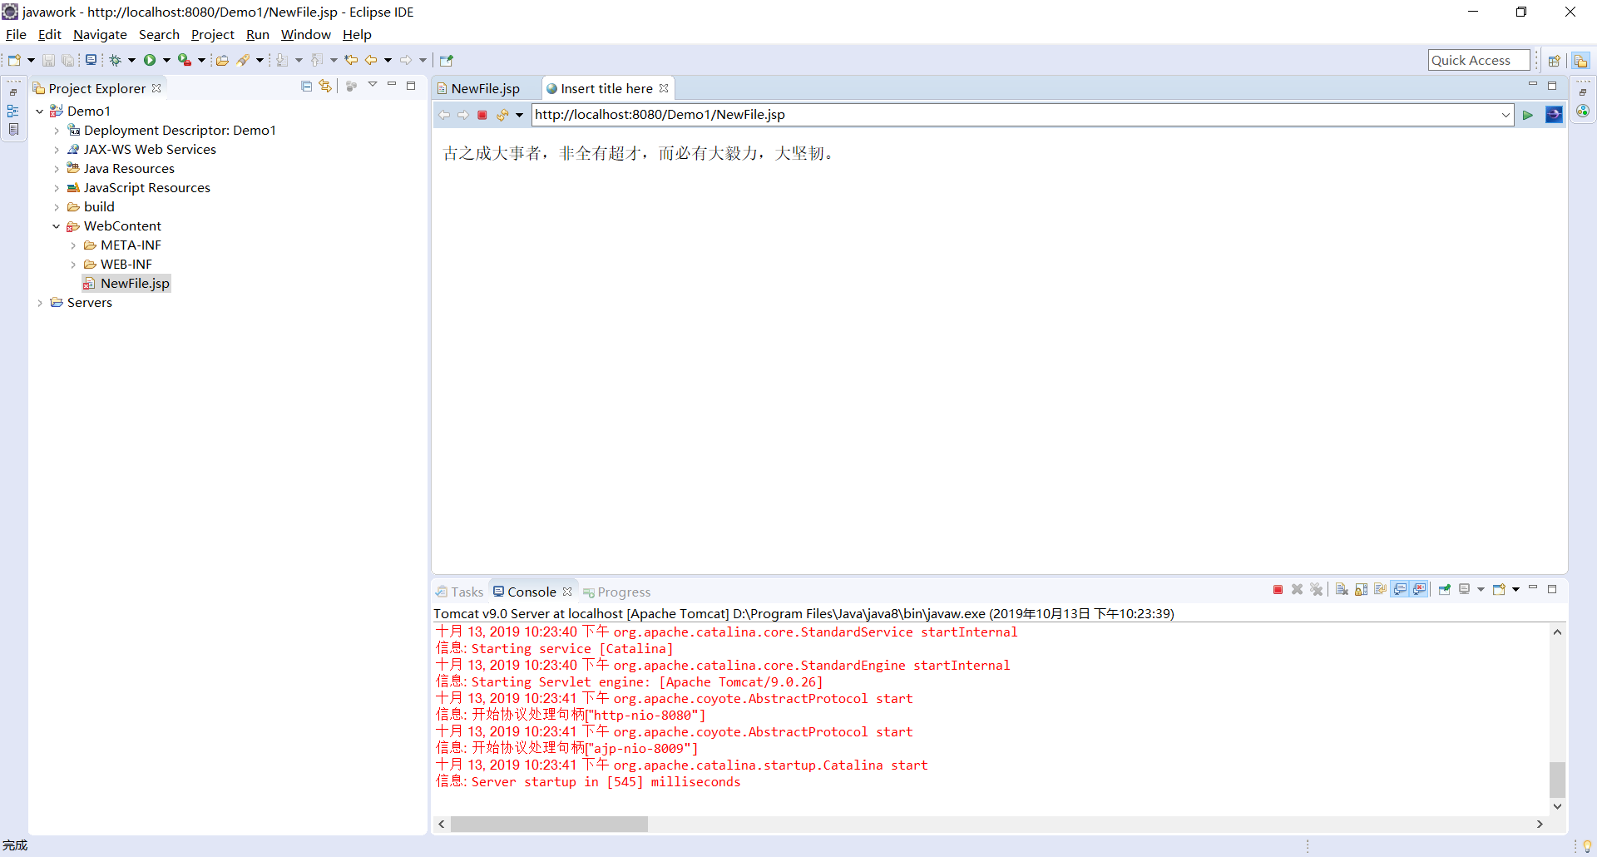This screenshot has height=857, width=1597.
Task: Open the page in an external browser
Action: pyautogui.click(x=1554, y=115)
